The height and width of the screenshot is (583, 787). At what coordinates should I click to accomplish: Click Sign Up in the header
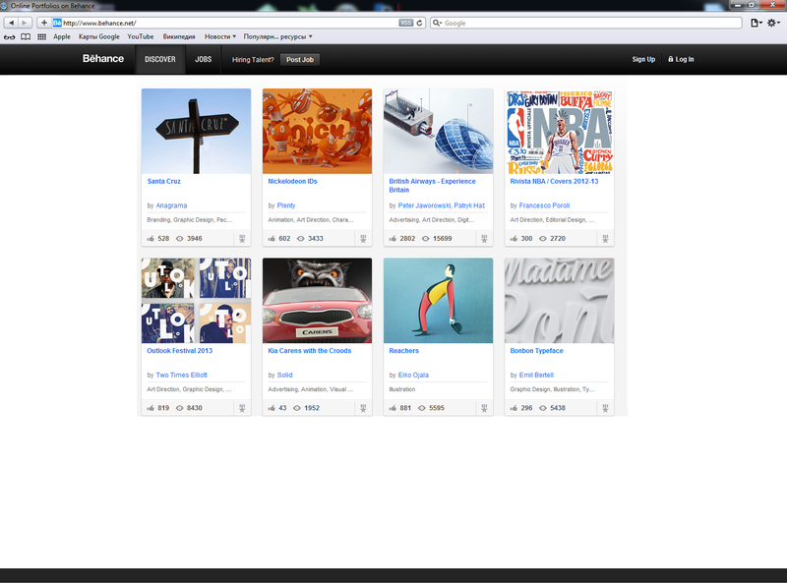point(643,59)
